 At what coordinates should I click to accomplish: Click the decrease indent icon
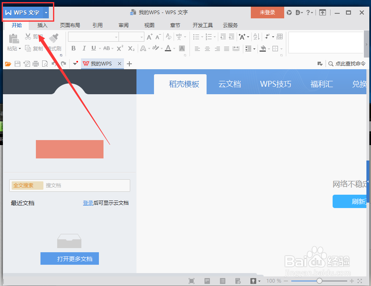click(223, 37)
